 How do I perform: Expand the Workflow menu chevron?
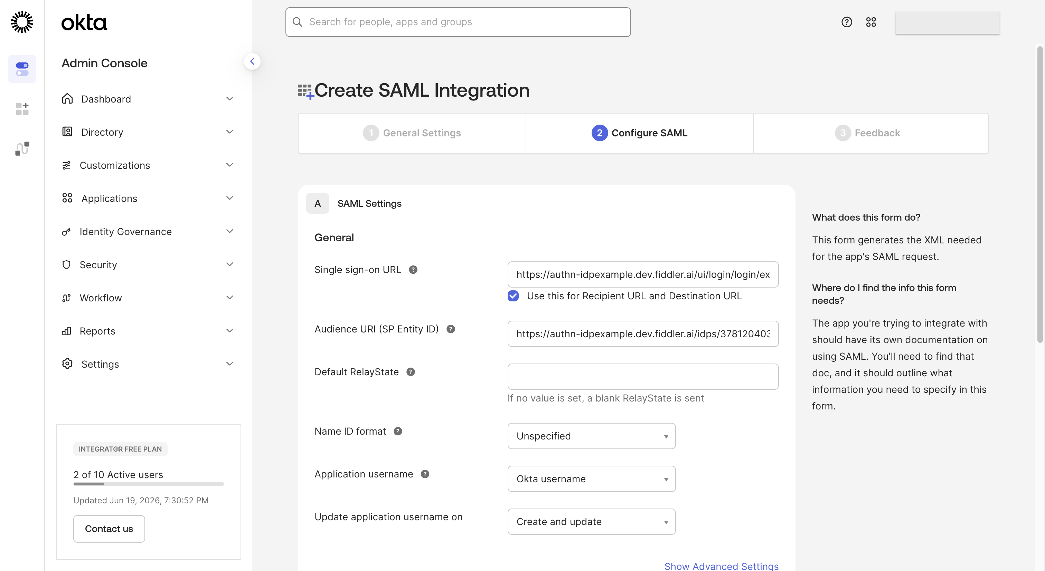pyautogui.click(x=229, y=298)
